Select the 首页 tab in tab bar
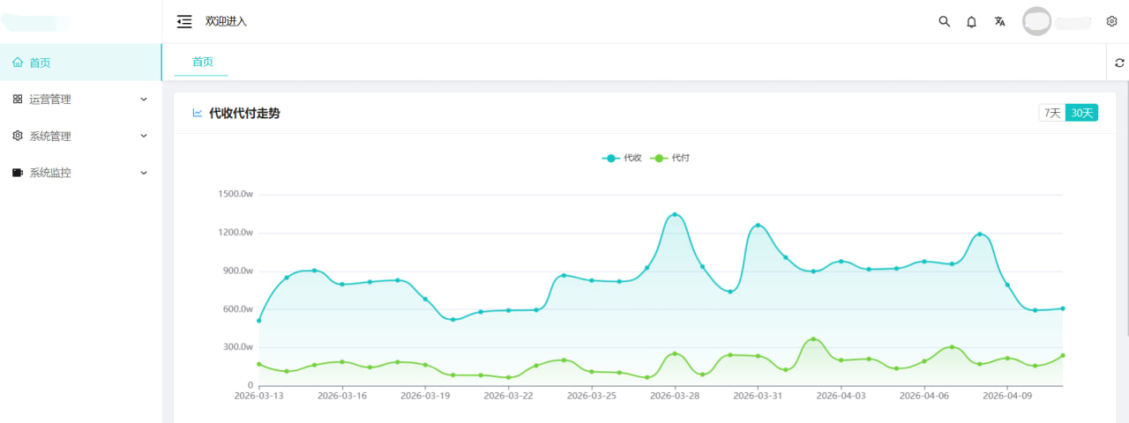1129x423 pixels. pyautogui.click(x=203, y=62)
